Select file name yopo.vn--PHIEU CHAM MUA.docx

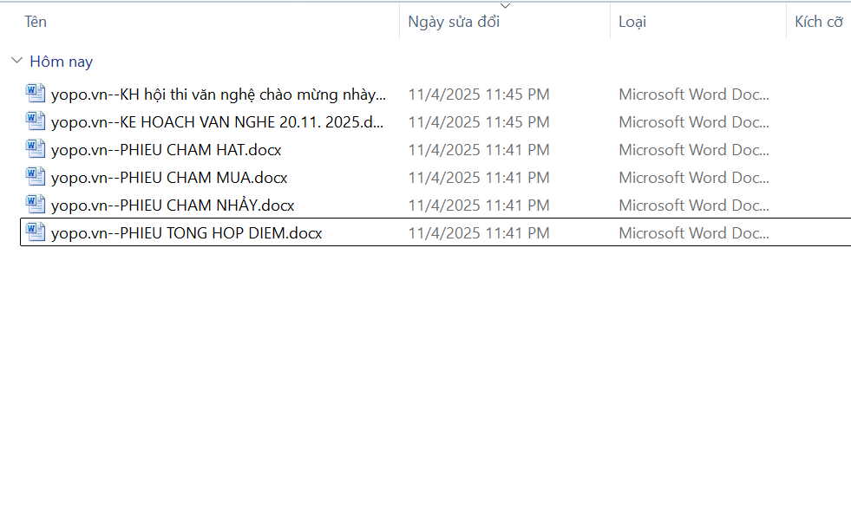(x=169, y=178)
